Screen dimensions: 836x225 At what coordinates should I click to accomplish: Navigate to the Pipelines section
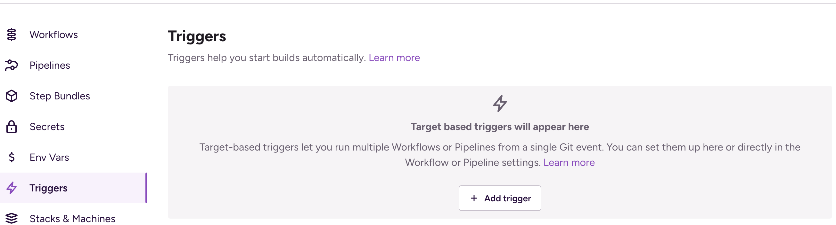[x=50, y=65]
